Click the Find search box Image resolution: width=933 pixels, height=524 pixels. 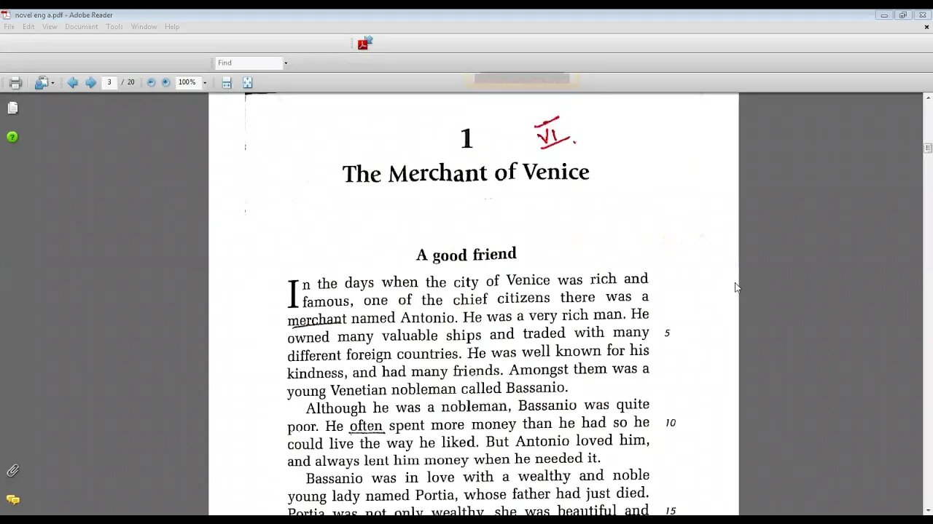(x=248, y=63)
